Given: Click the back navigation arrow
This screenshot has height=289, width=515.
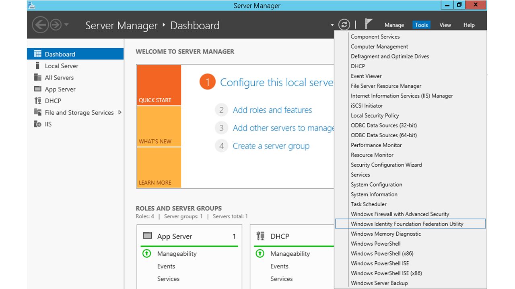Looking at the screenshot, I should (x=40, y=25).
